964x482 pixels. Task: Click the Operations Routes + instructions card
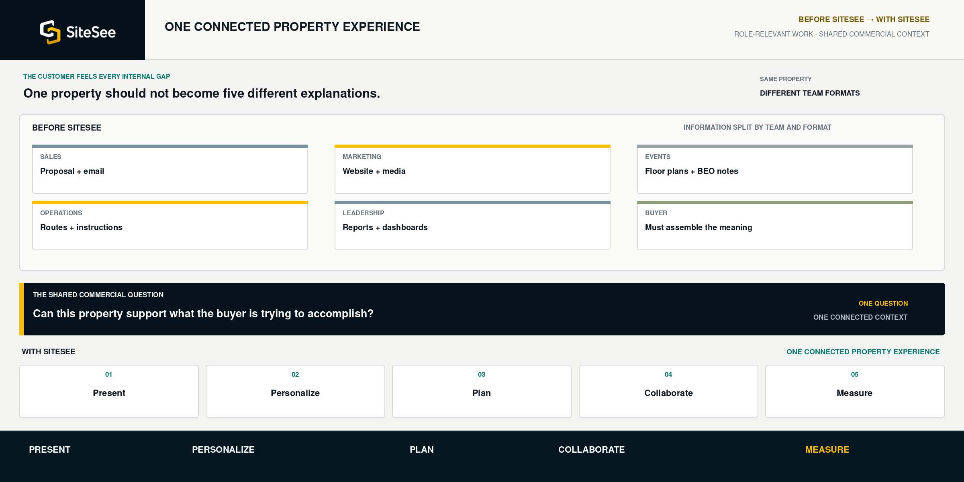tap(170, 225)
